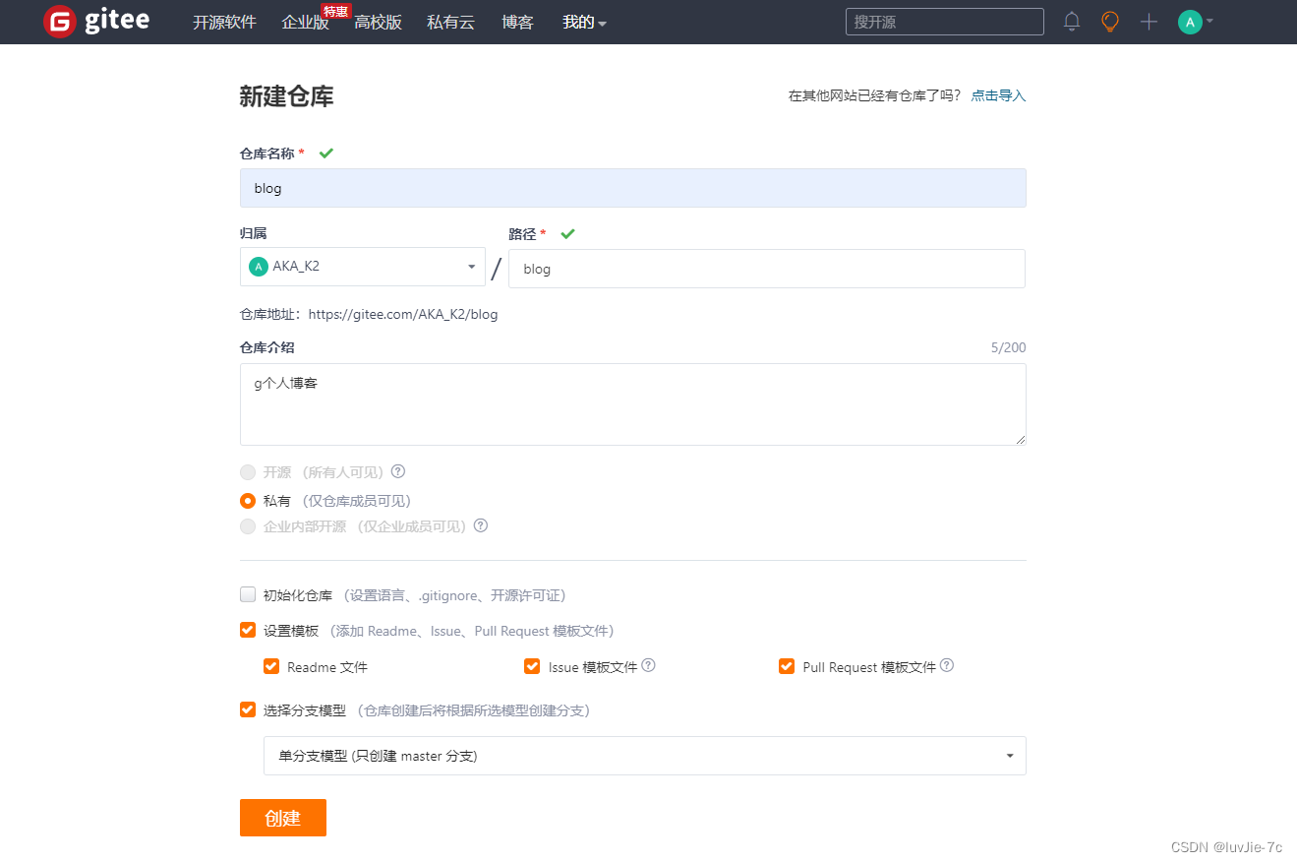Open the 开源软件 menu item
Screen dimensions: 1297x862
[224, 22]
